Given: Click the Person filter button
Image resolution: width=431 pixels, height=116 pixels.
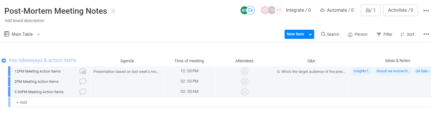Looking at the screenshot, I should click(x=358, y=34).
